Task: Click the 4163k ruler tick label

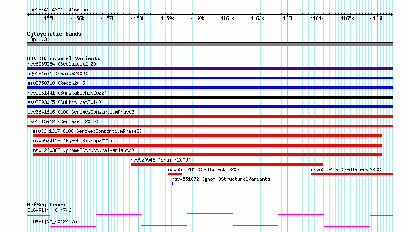Action: coord(287,18)
